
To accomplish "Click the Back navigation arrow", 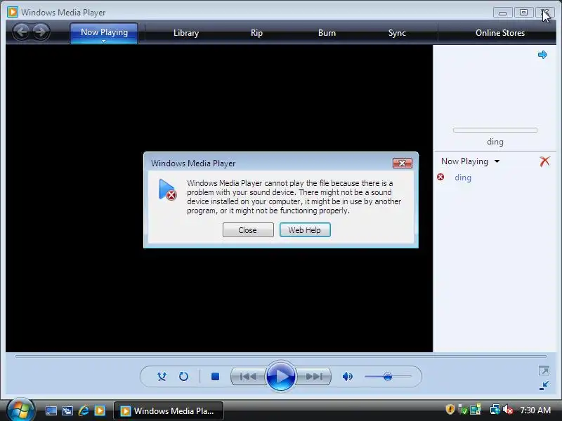I will 22,32.
